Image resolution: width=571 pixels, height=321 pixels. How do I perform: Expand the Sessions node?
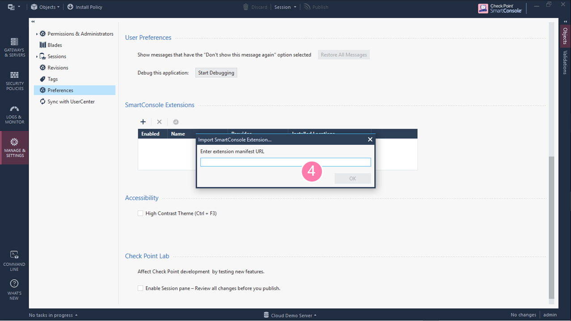(37, 57)
